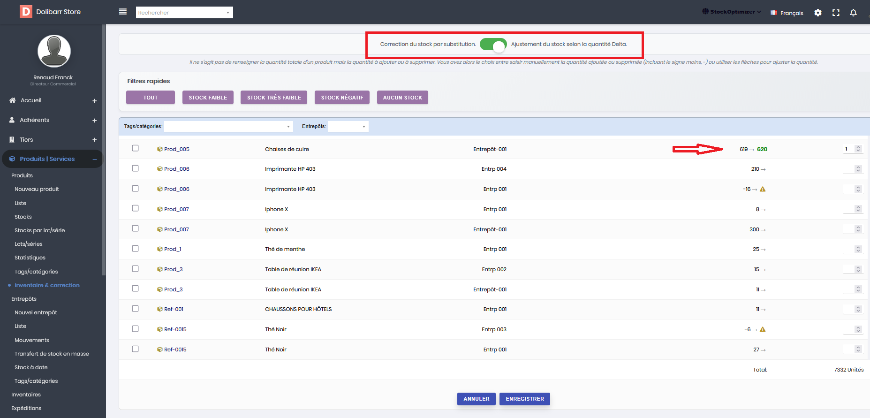Toggle the hamburger menu icon
Viewport: 870px width, 418px height.
(x=123, y=12)
